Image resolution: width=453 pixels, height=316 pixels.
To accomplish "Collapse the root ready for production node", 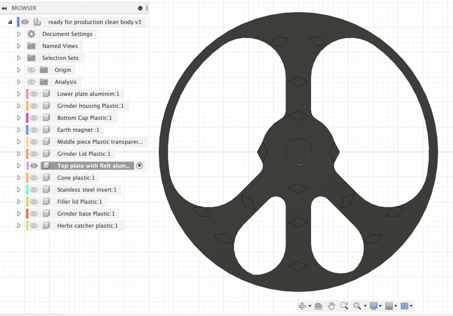I will [10, 22].
